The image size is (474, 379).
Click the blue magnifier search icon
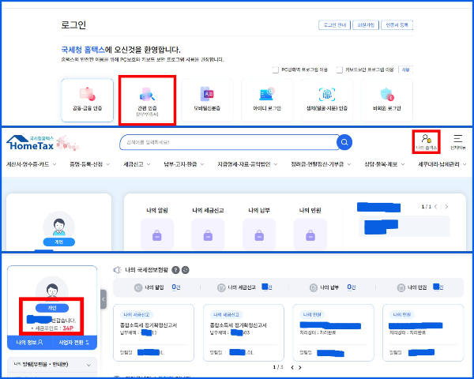(x=344, y=142)
